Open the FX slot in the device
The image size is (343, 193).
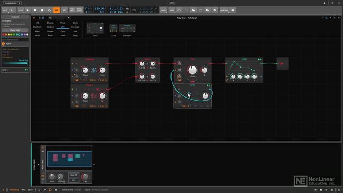point(73,180)
